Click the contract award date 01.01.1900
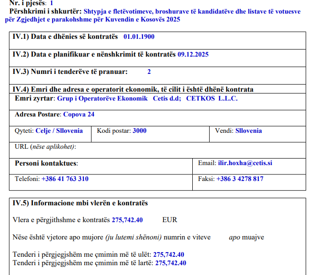 pyautogui.click(x=139, y=36)
